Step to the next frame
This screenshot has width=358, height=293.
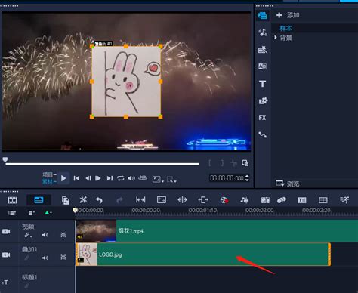click(x=98, y=178)
